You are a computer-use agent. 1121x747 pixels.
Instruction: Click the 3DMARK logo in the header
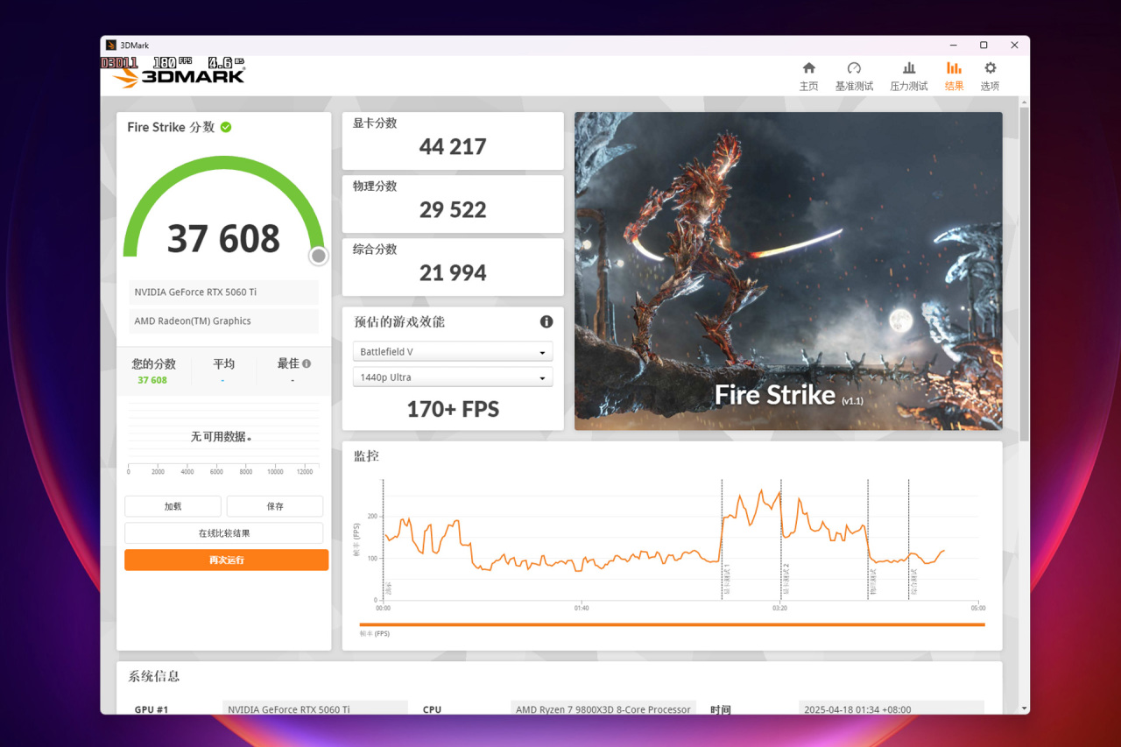tap(179, 76)
